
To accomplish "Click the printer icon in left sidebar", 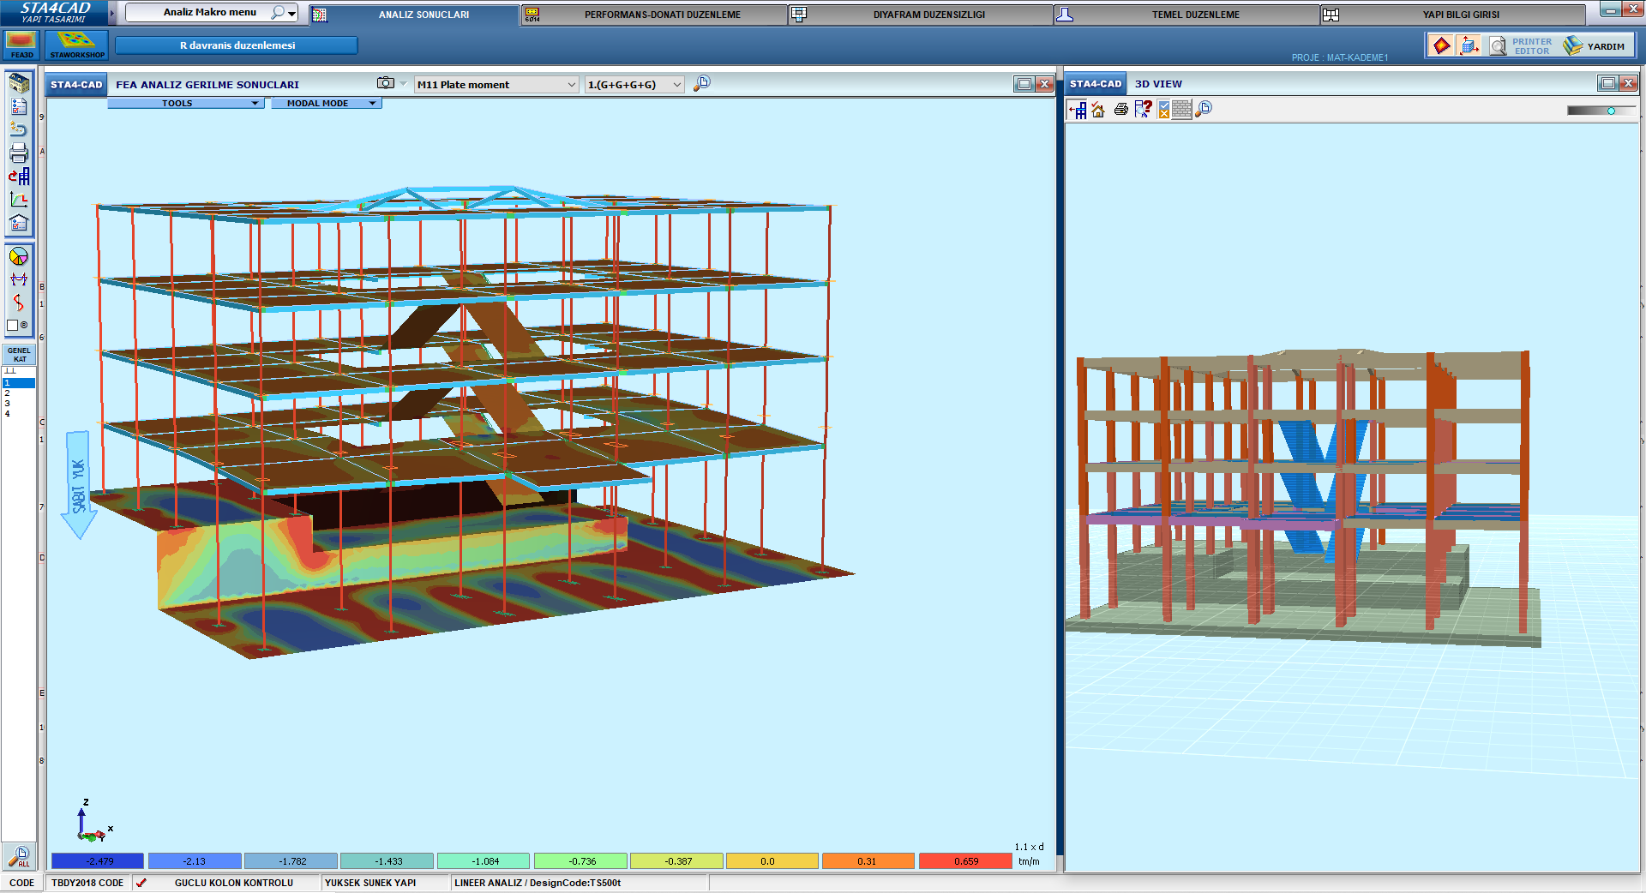I will [x=19, y=153].
